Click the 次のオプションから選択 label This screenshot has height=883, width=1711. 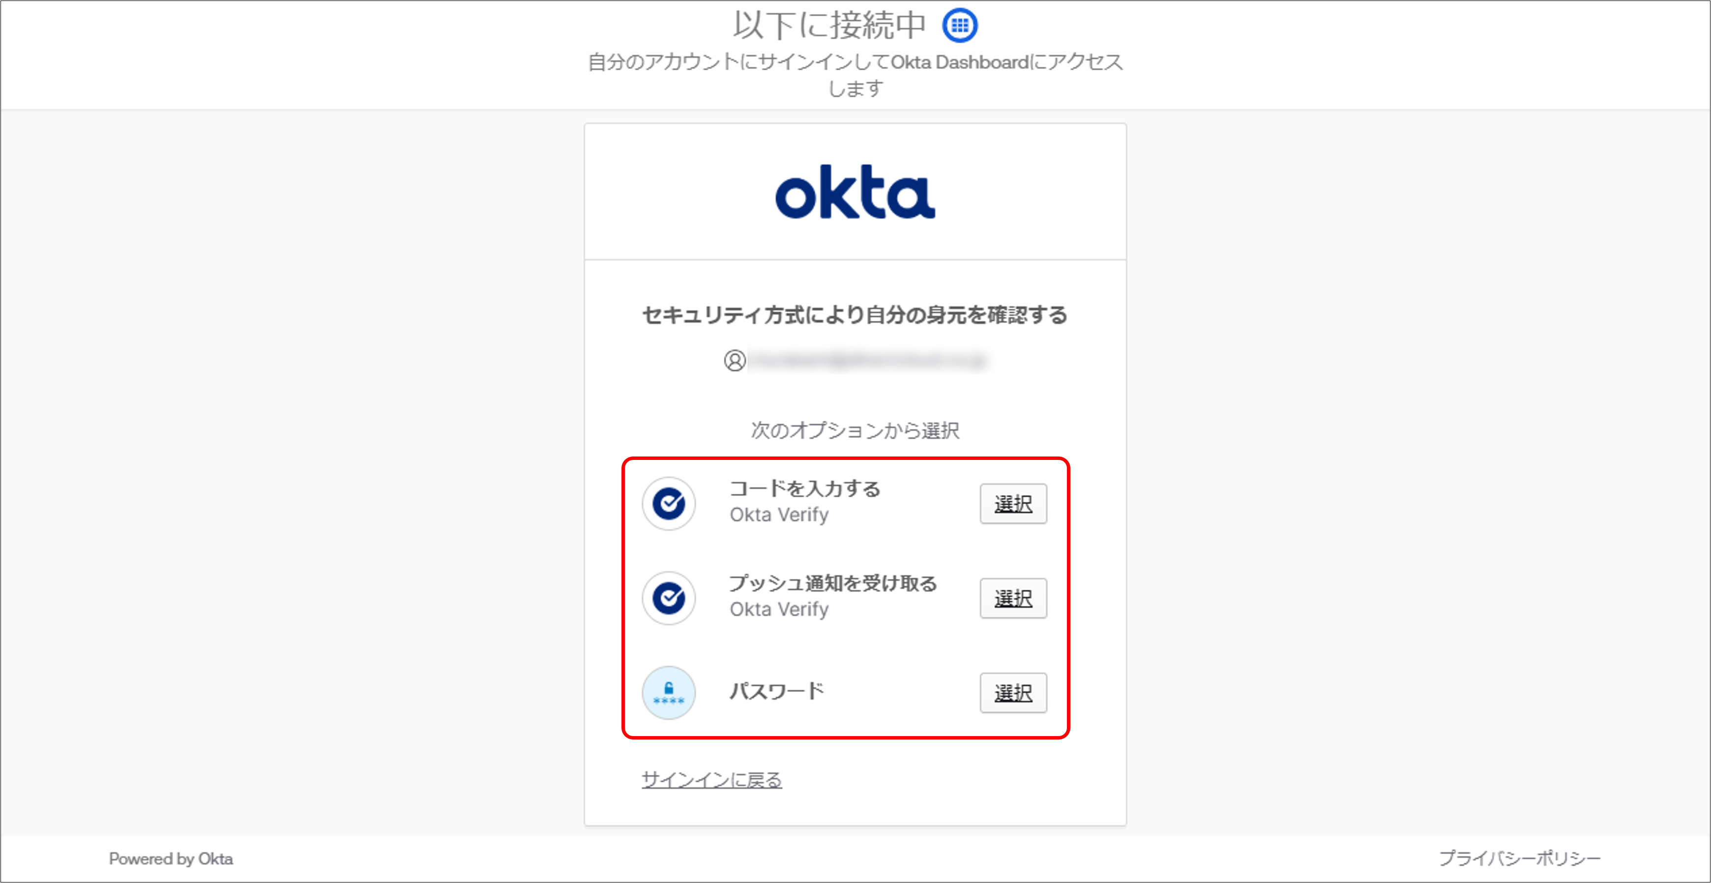click(x=855, y=430)
